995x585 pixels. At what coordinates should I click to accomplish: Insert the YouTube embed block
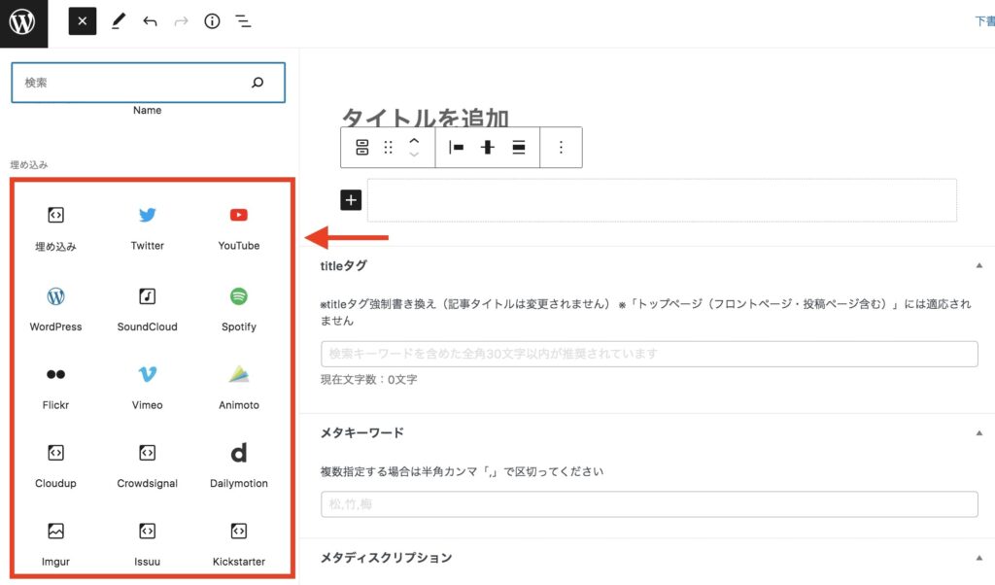pos(239,228)
